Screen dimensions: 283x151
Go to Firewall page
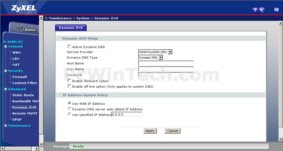20,77
